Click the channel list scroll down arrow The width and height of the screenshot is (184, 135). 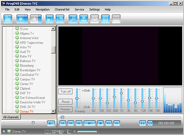[53, 111]
